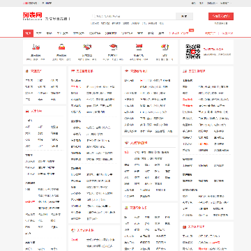Click the QR code image

[x=193, y=52]
